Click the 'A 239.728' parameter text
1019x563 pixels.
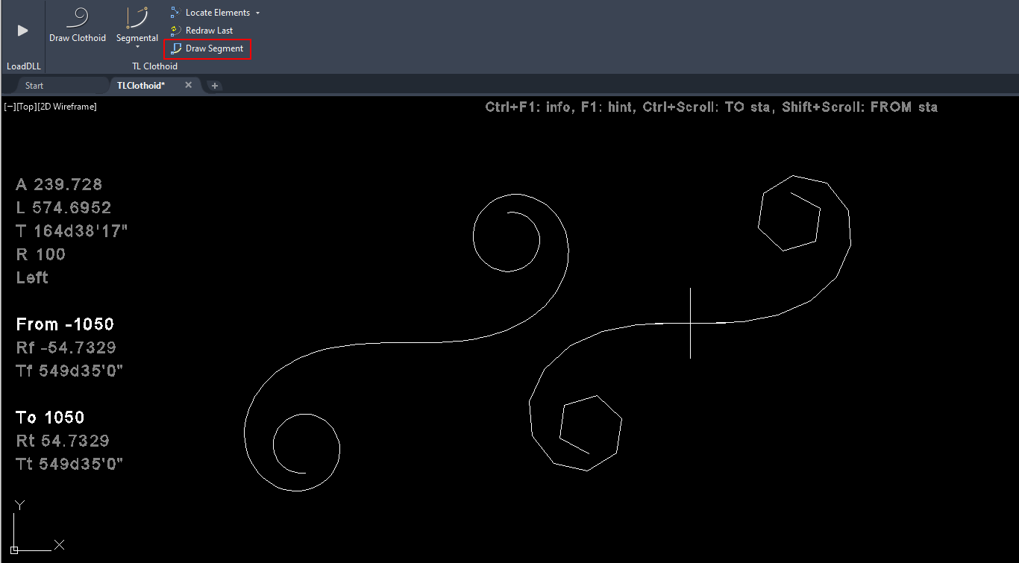(59, 184)
